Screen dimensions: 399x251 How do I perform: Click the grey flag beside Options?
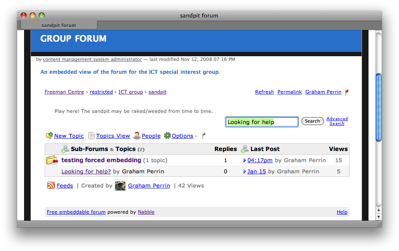click(204, 136)
